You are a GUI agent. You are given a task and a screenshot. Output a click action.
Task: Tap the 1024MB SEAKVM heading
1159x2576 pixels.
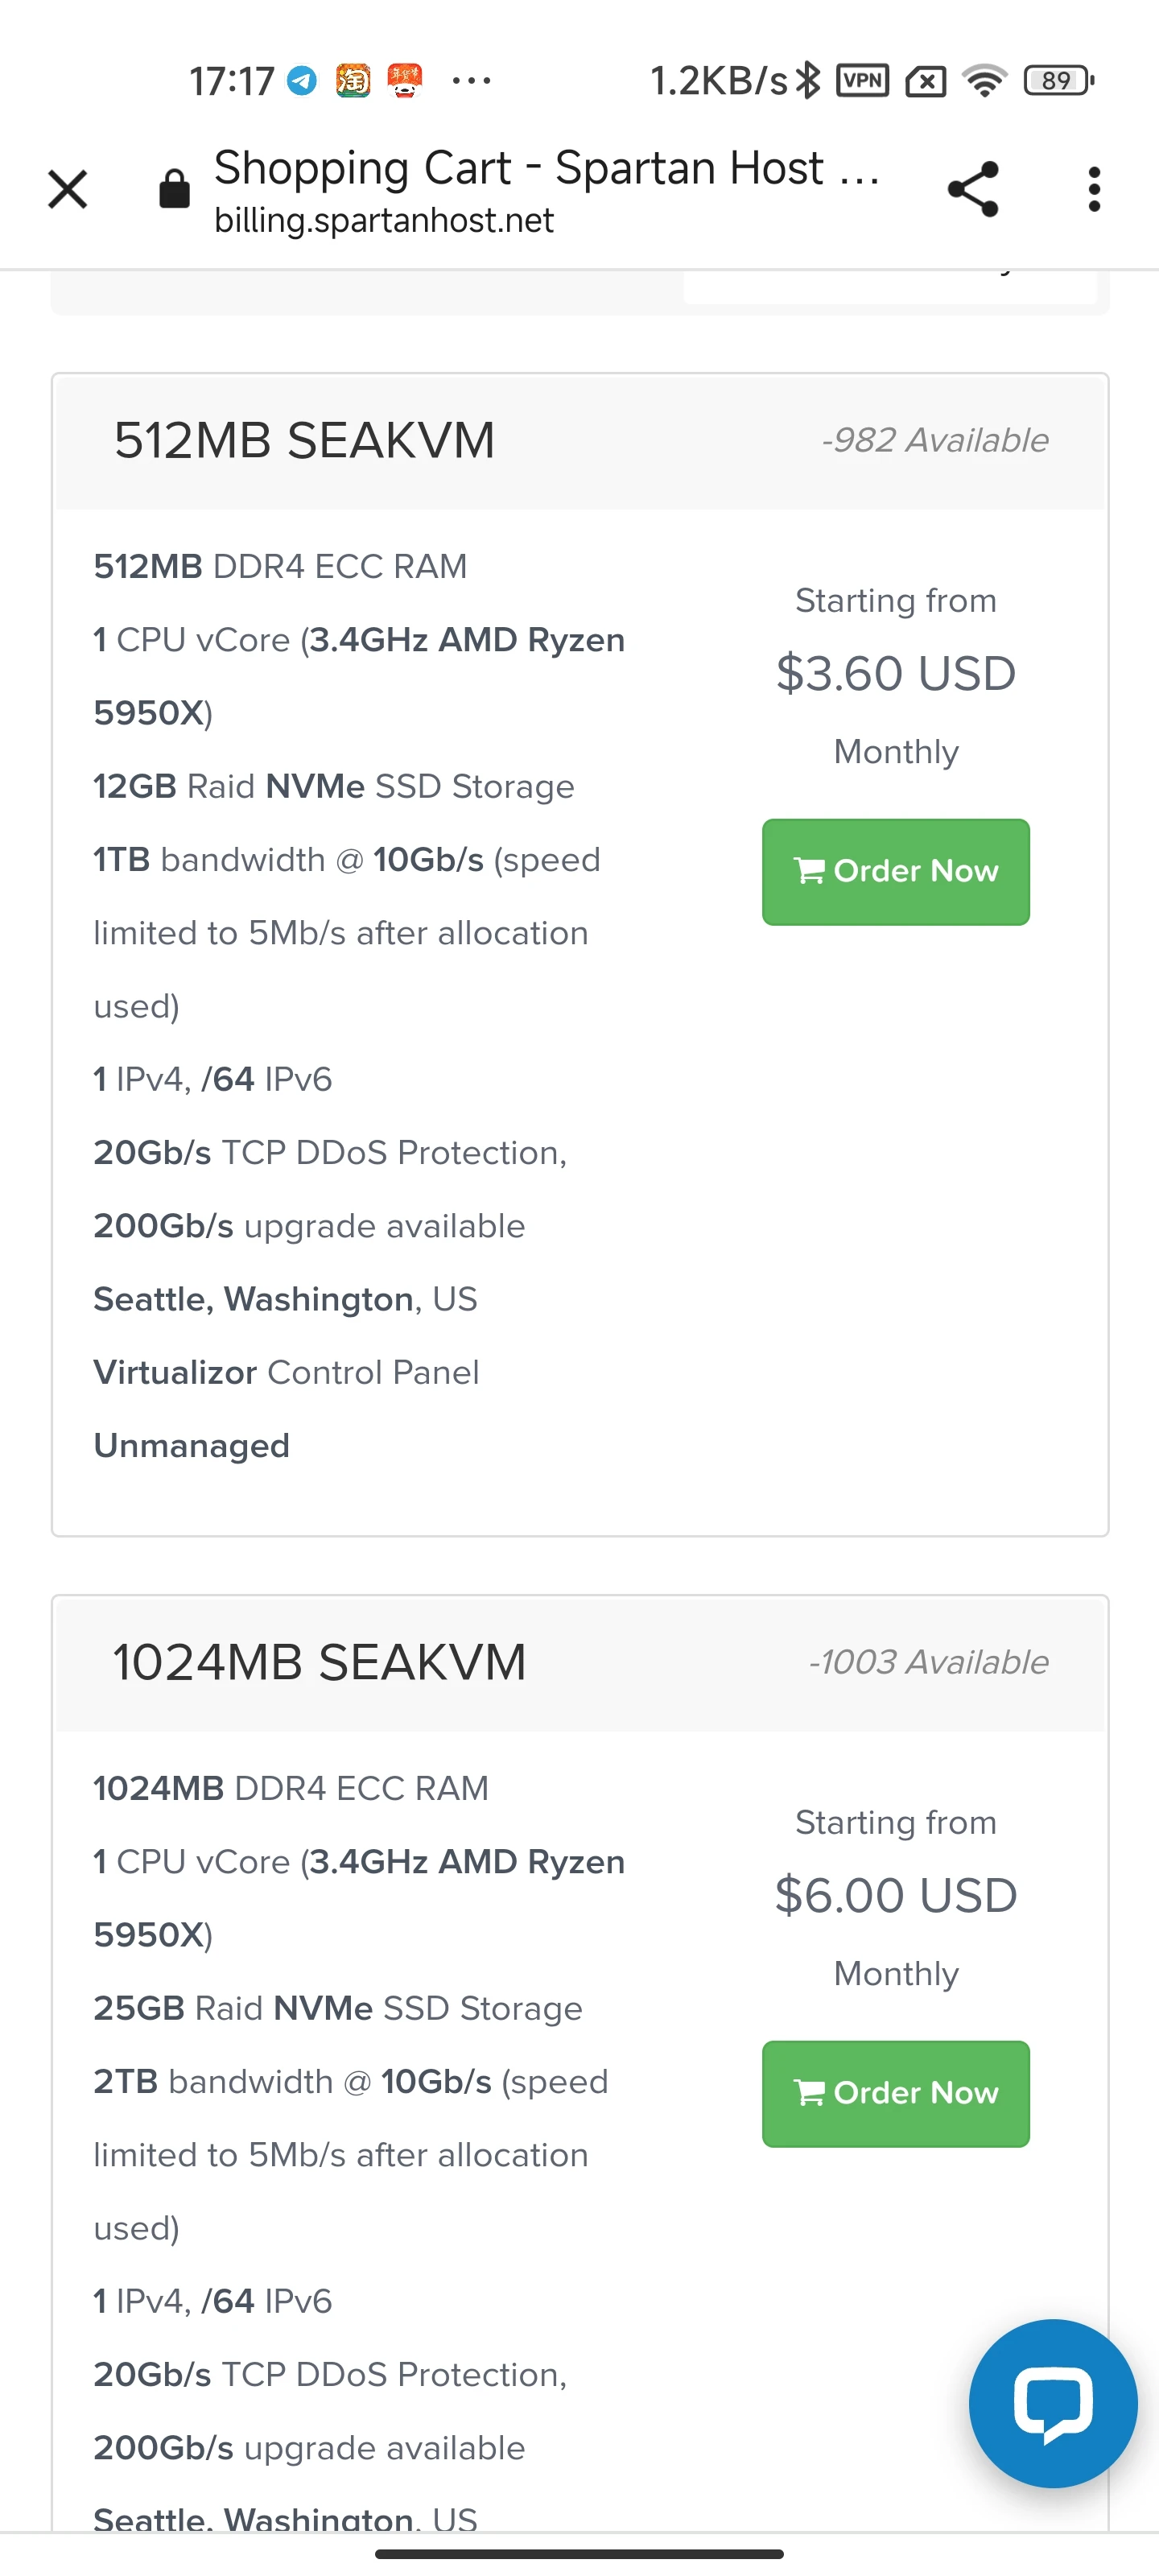click(x=319, y=1662)
